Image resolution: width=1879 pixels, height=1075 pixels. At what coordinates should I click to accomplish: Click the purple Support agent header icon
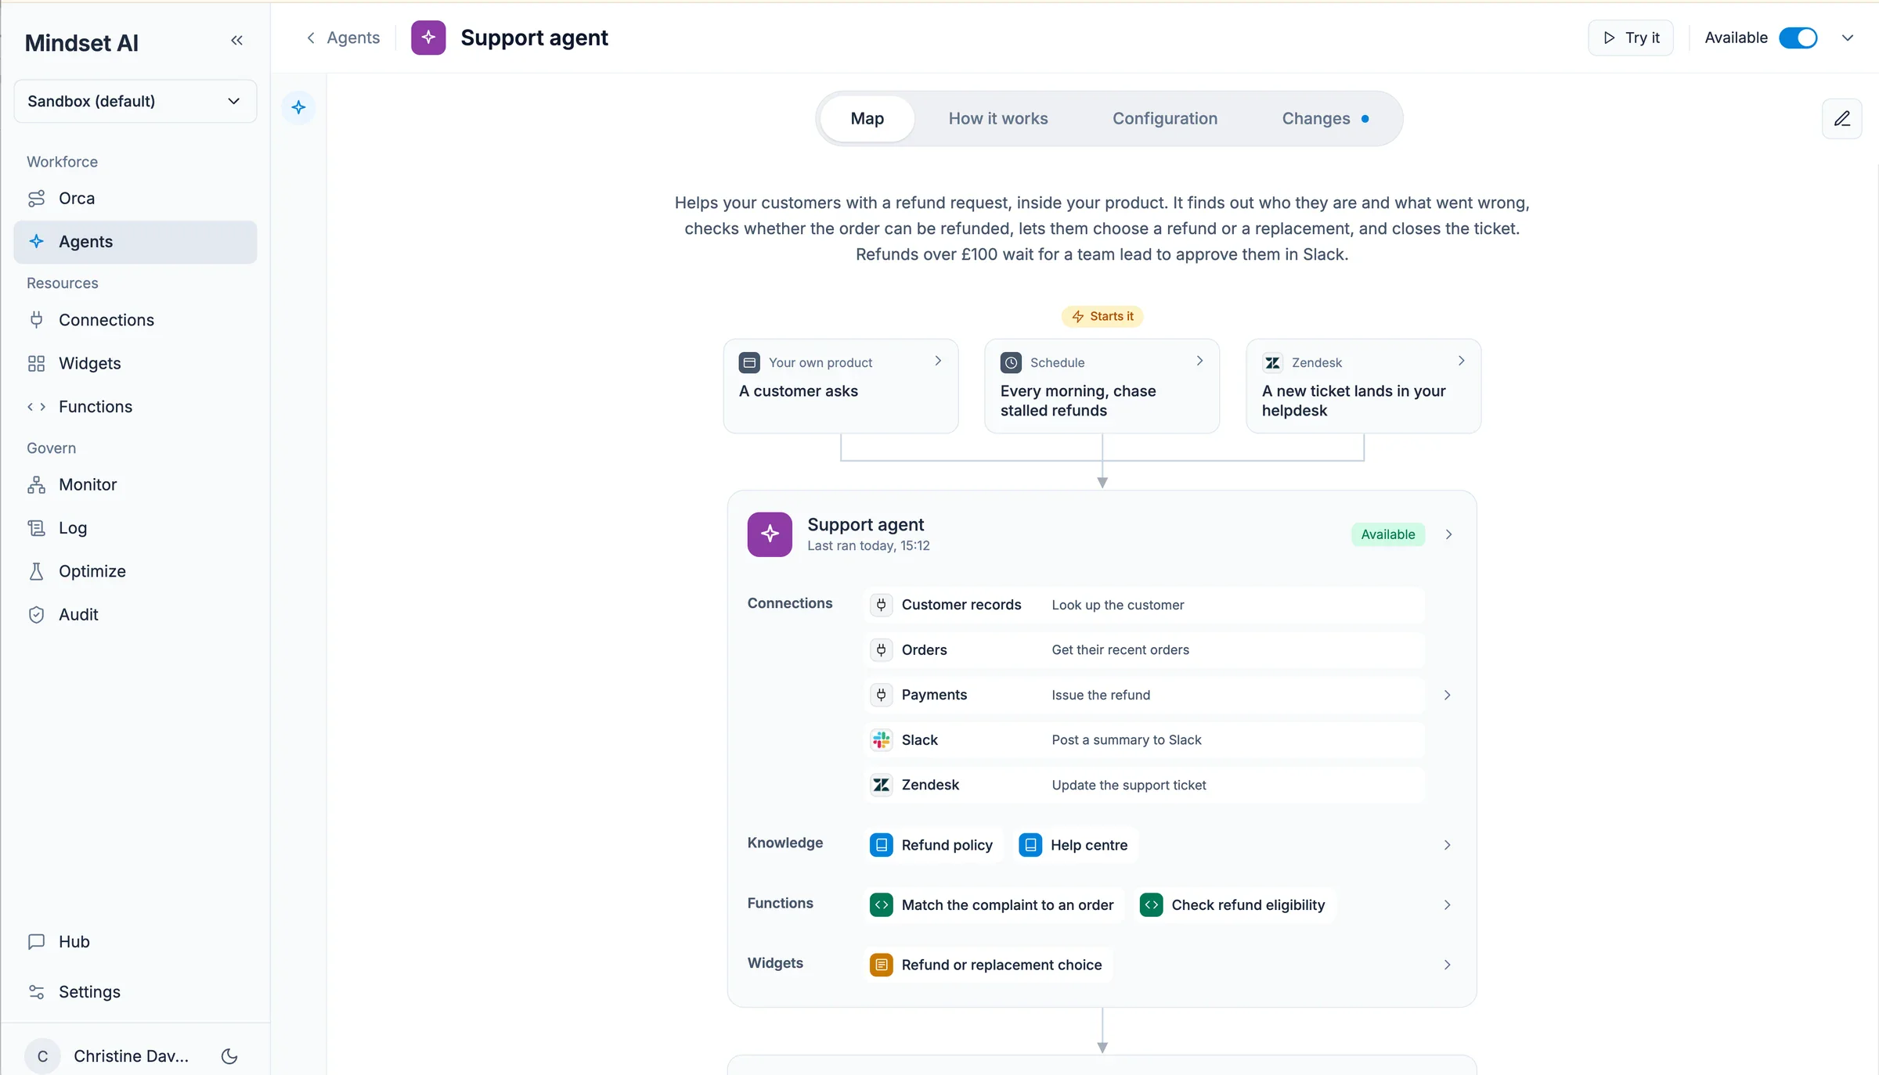(x=428, y=38)
